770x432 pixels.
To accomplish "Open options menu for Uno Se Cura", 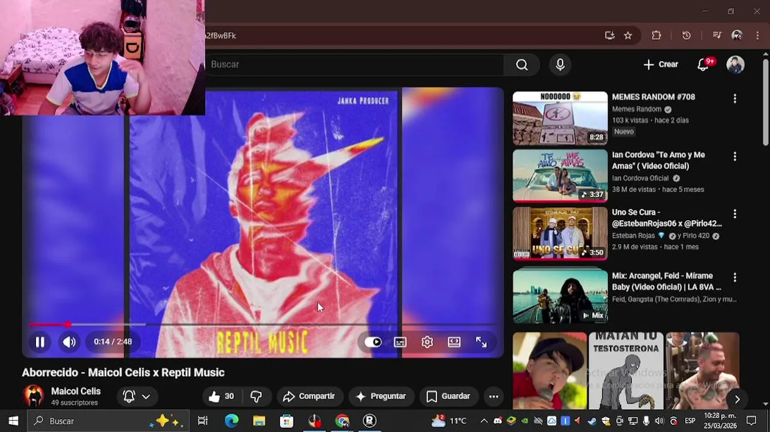I will [x=735, y=214].
